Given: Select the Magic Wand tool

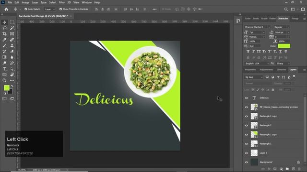Looking at the screenshot, I should (12, 28).
